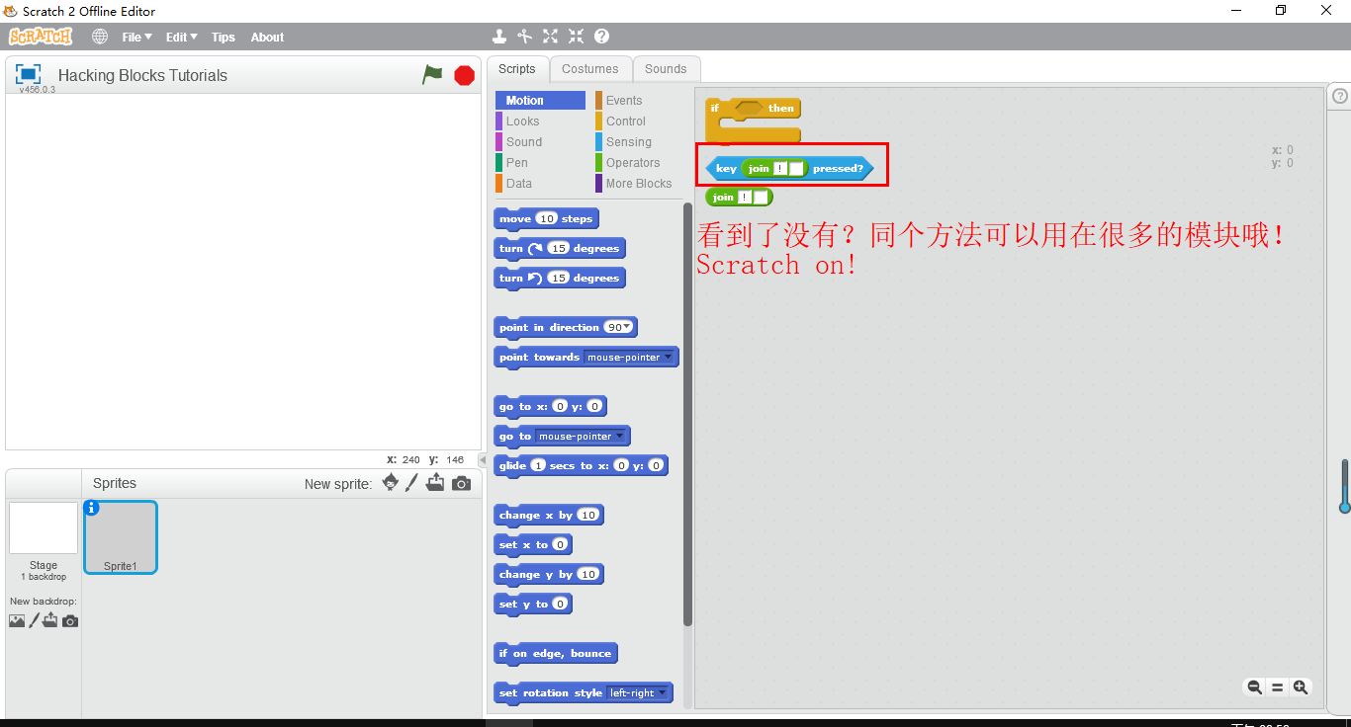This screenshot has width=1351, height=727.
Task: Open the About menu item
Action: [267, 37]
